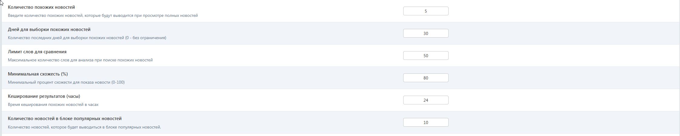Click the description Максимальное количество слов для анализа
This screenshot has height=136, width=680.
coord(80,60)
